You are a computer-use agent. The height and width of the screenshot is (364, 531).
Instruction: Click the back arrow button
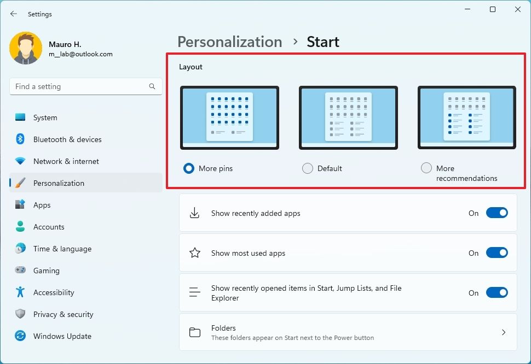[14, 14]
